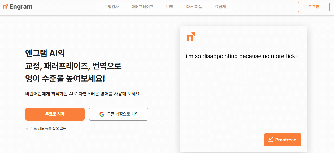Click the Engram wordmark text
The image size is (334, 153).
coord(21,7)
